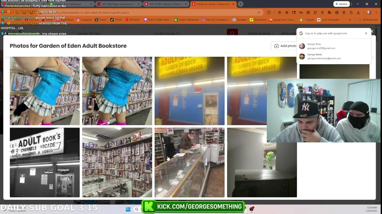
Task: Switch to the Dashboard tab
Action: pyautogui.click(x=72, y=4)
